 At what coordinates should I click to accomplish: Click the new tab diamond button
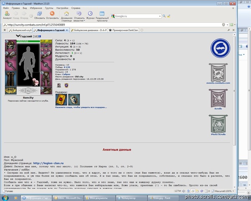(142, 30)
